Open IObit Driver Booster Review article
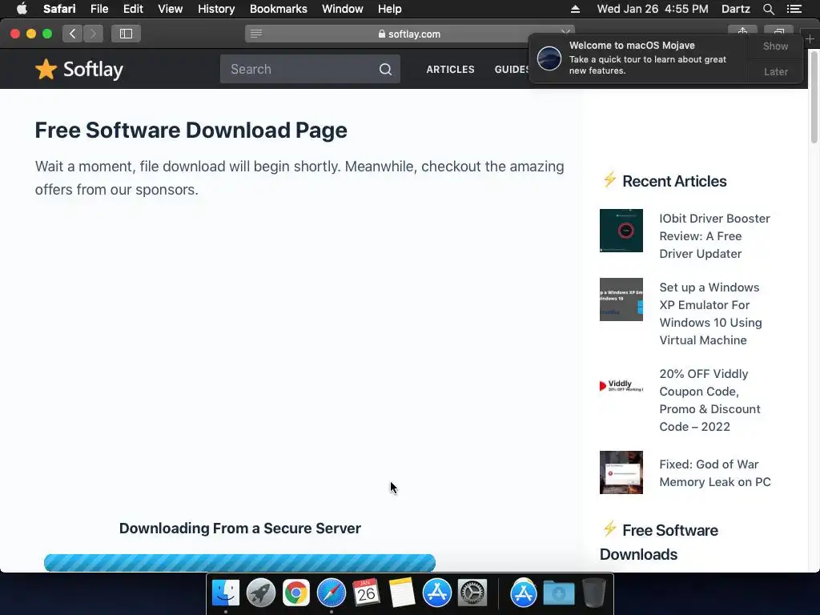 click(714, 236)
